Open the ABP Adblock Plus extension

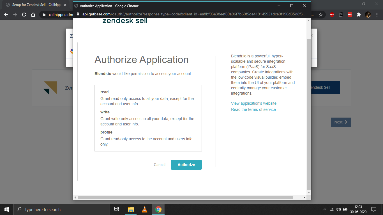click(x=332, y=15)
